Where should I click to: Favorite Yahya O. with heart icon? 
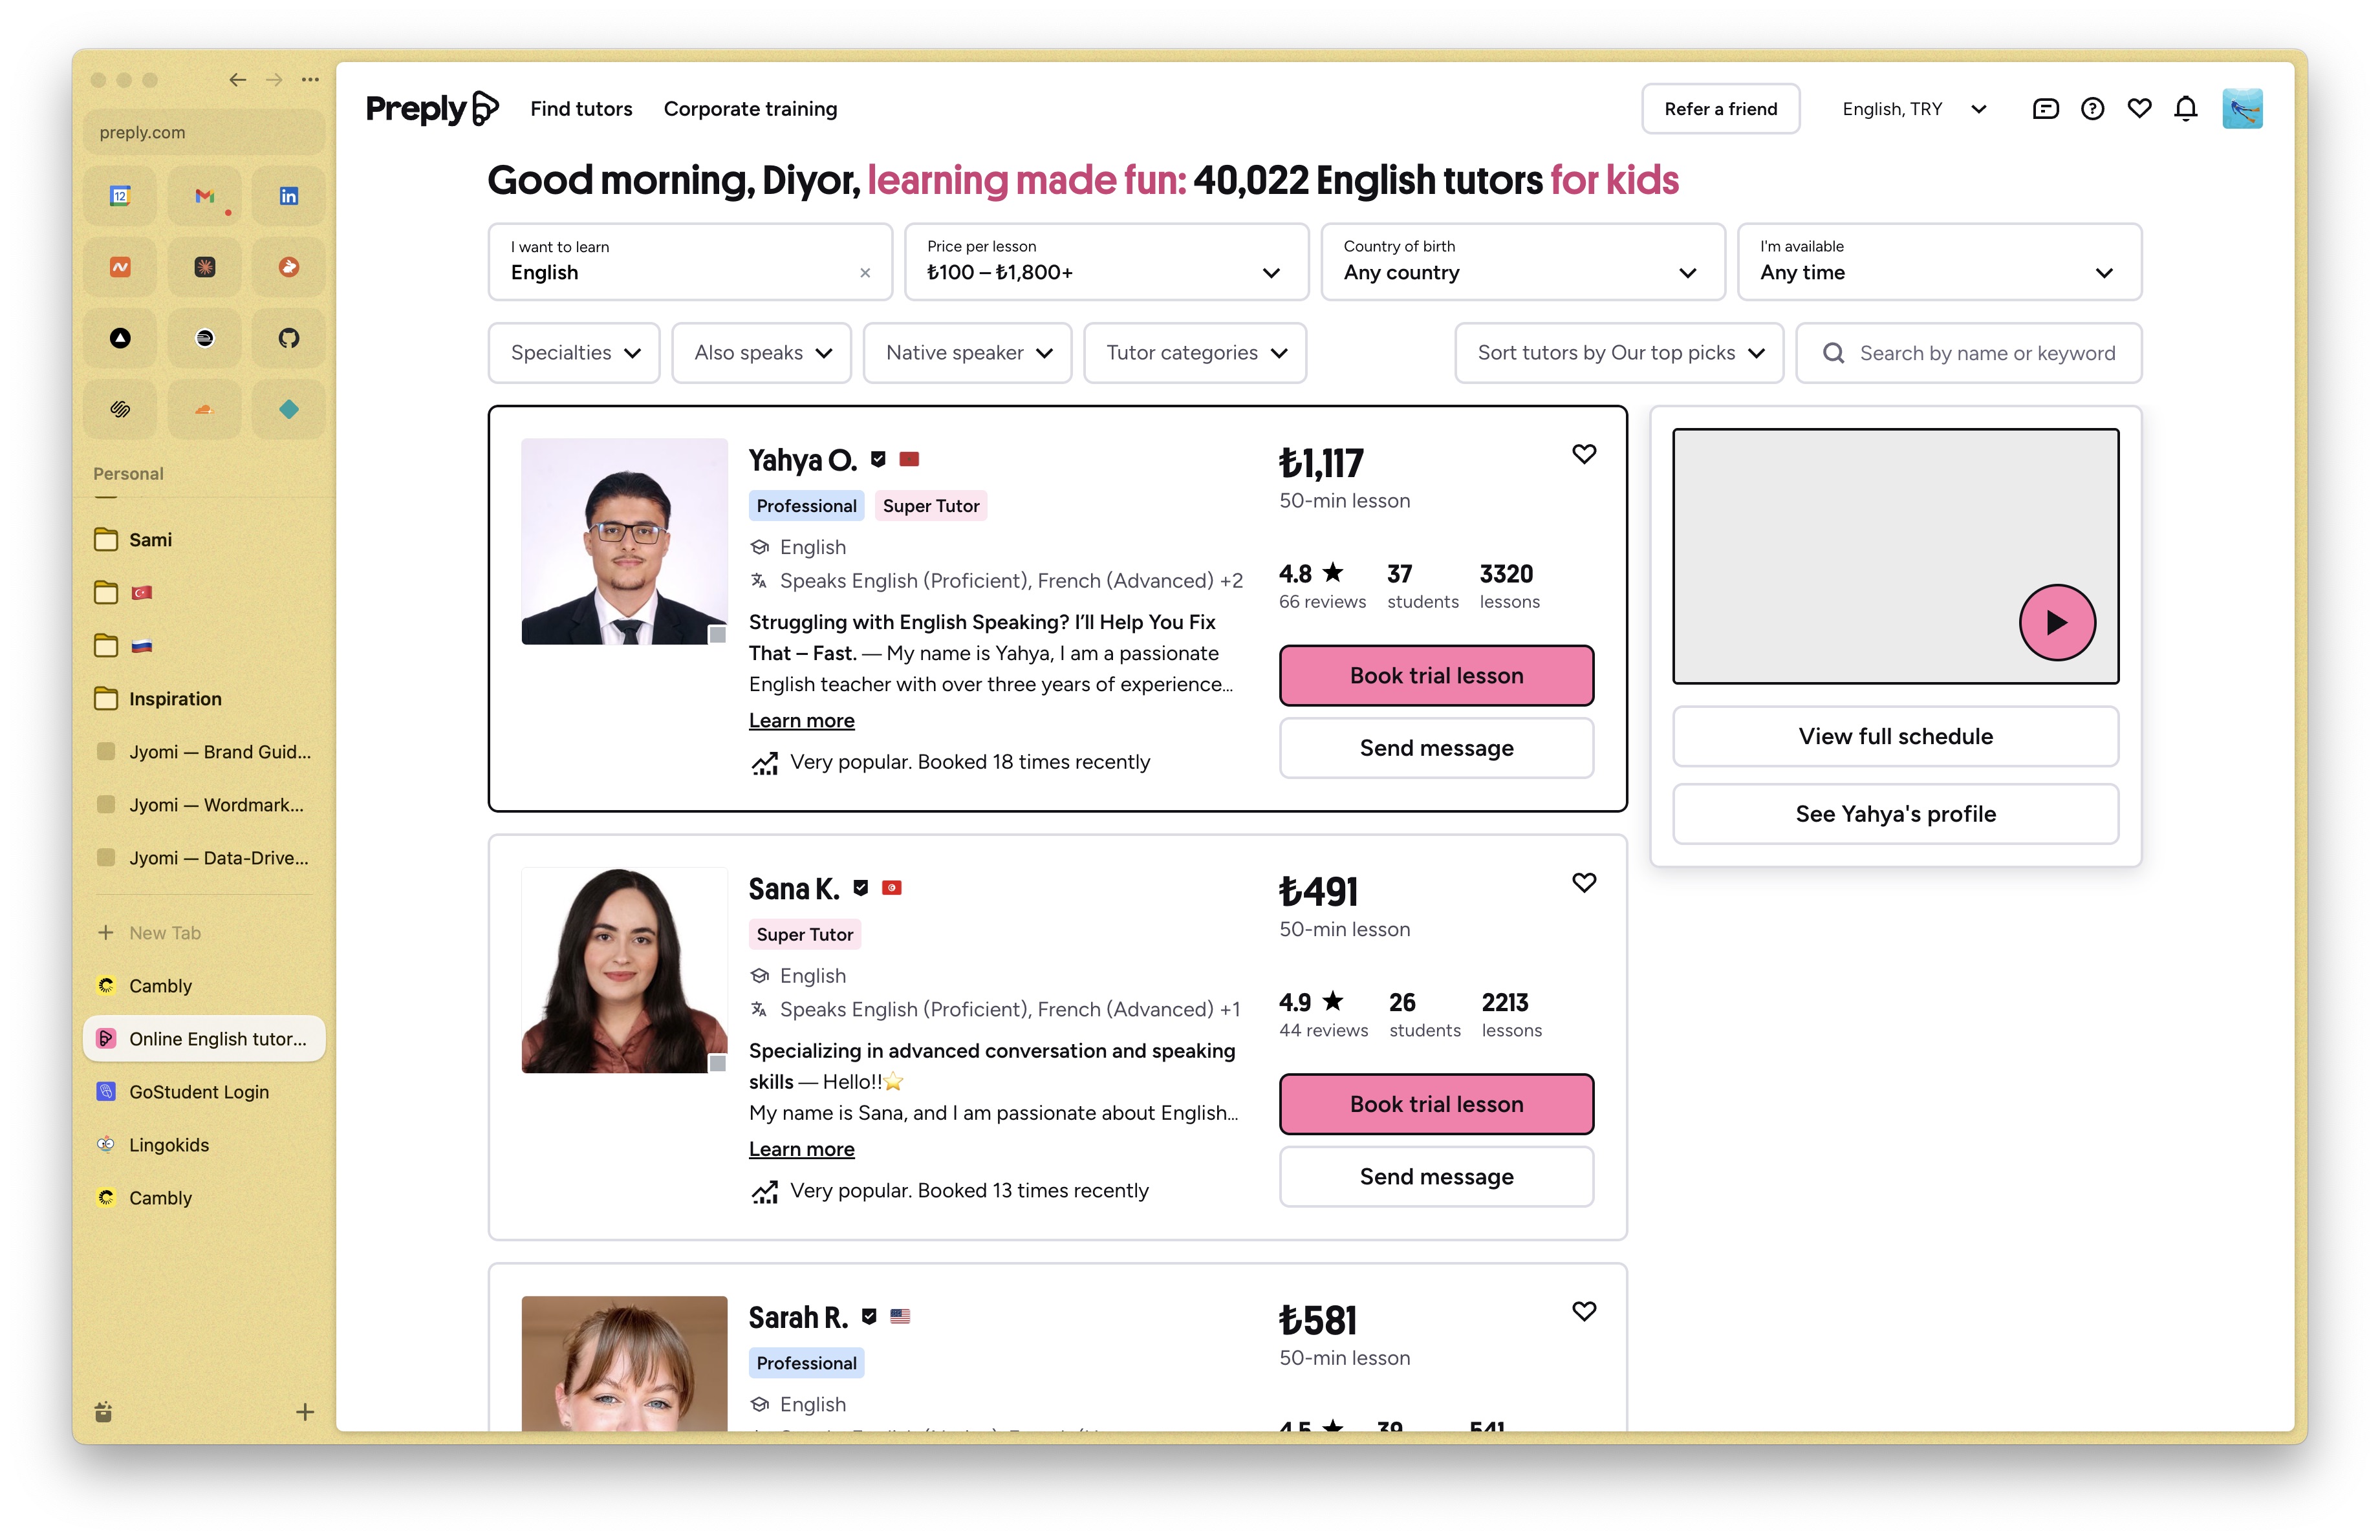coord(1583,454)
